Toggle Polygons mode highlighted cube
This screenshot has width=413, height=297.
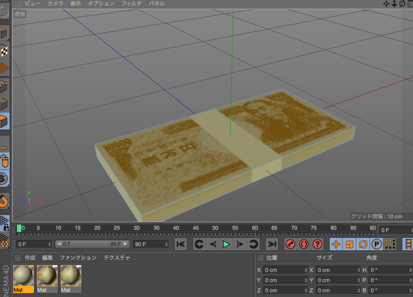tap(4, 121)
